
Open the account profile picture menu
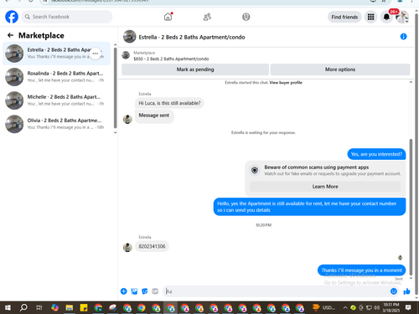pyautogui.click(x=402, y=17)
